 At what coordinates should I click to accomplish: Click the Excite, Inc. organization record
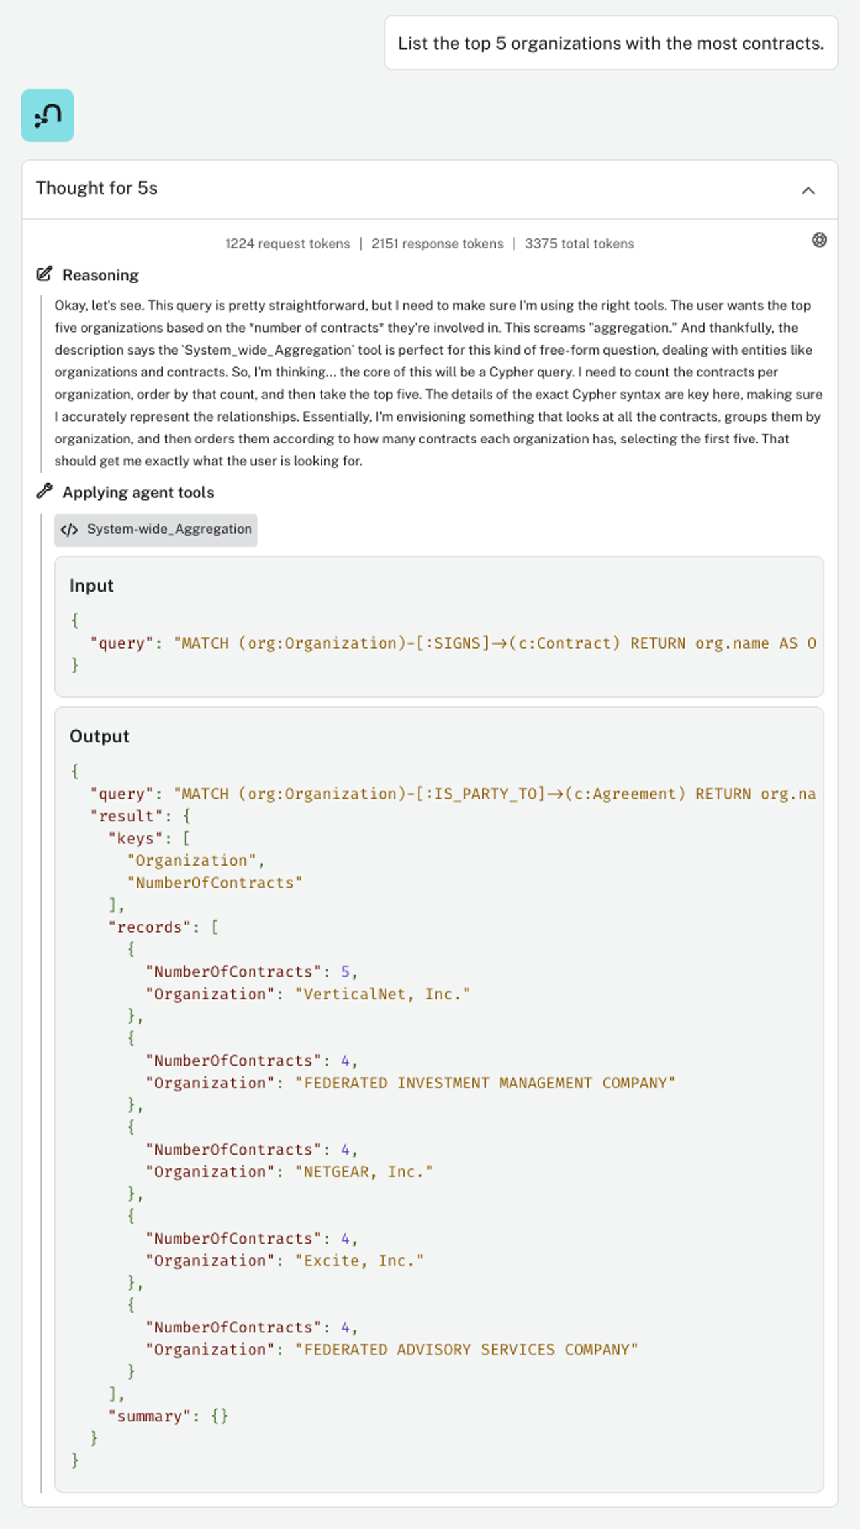(x=284, y=1260)
